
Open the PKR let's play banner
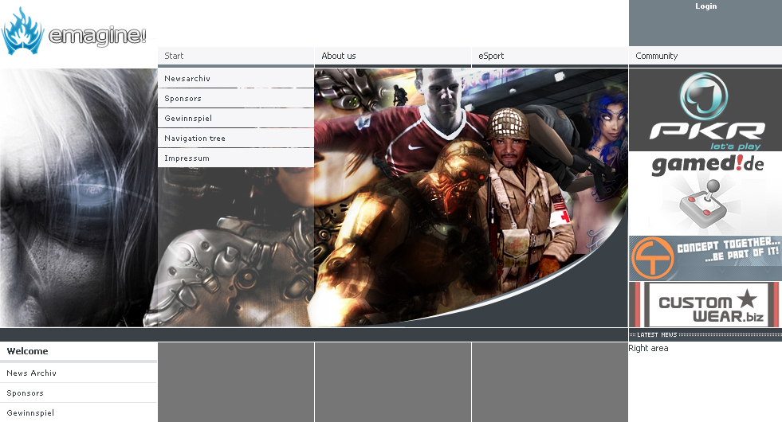[x=705, y=110]
